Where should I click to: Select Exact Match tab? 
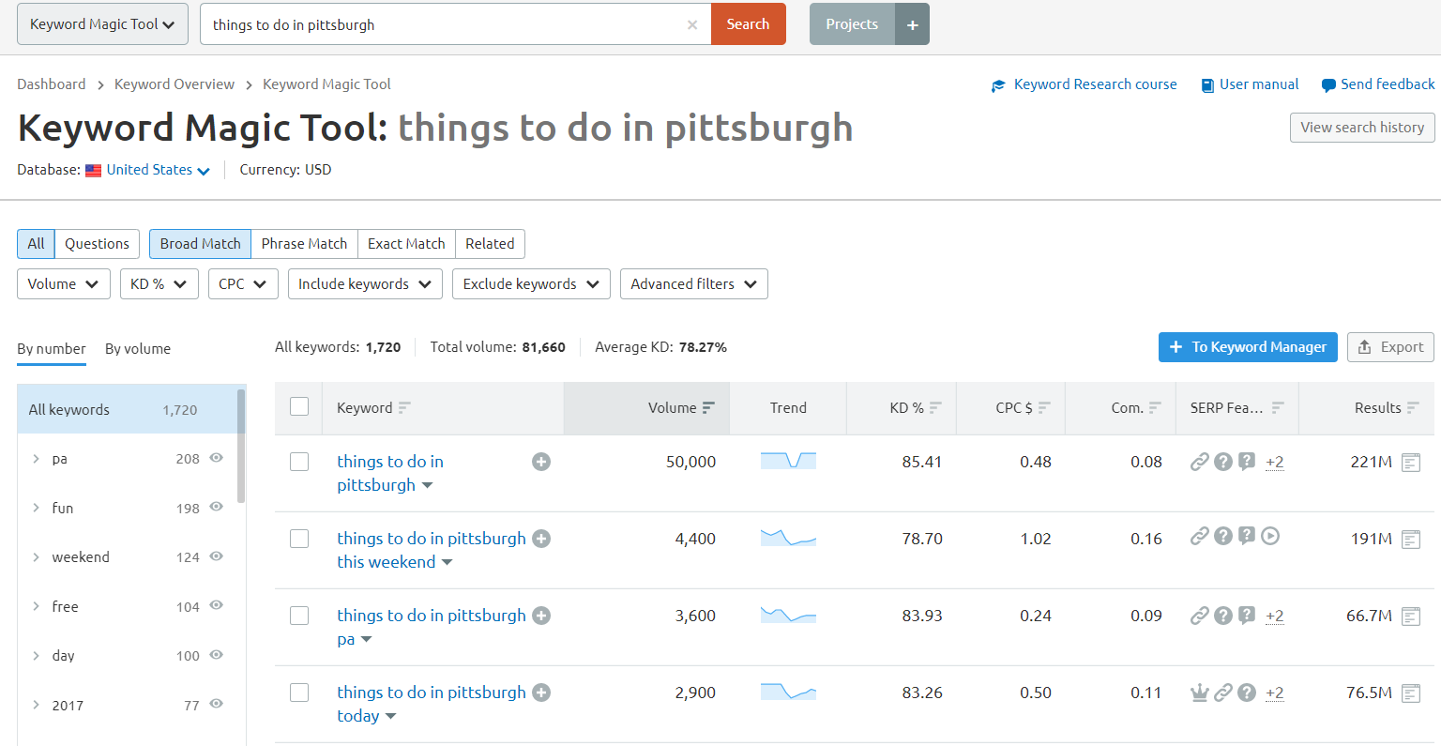(x=406, y=244)
